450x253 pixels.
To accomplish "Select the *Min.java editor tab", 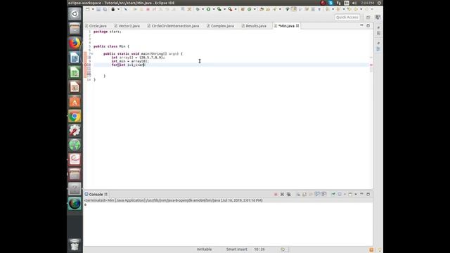I will [286, 26].
